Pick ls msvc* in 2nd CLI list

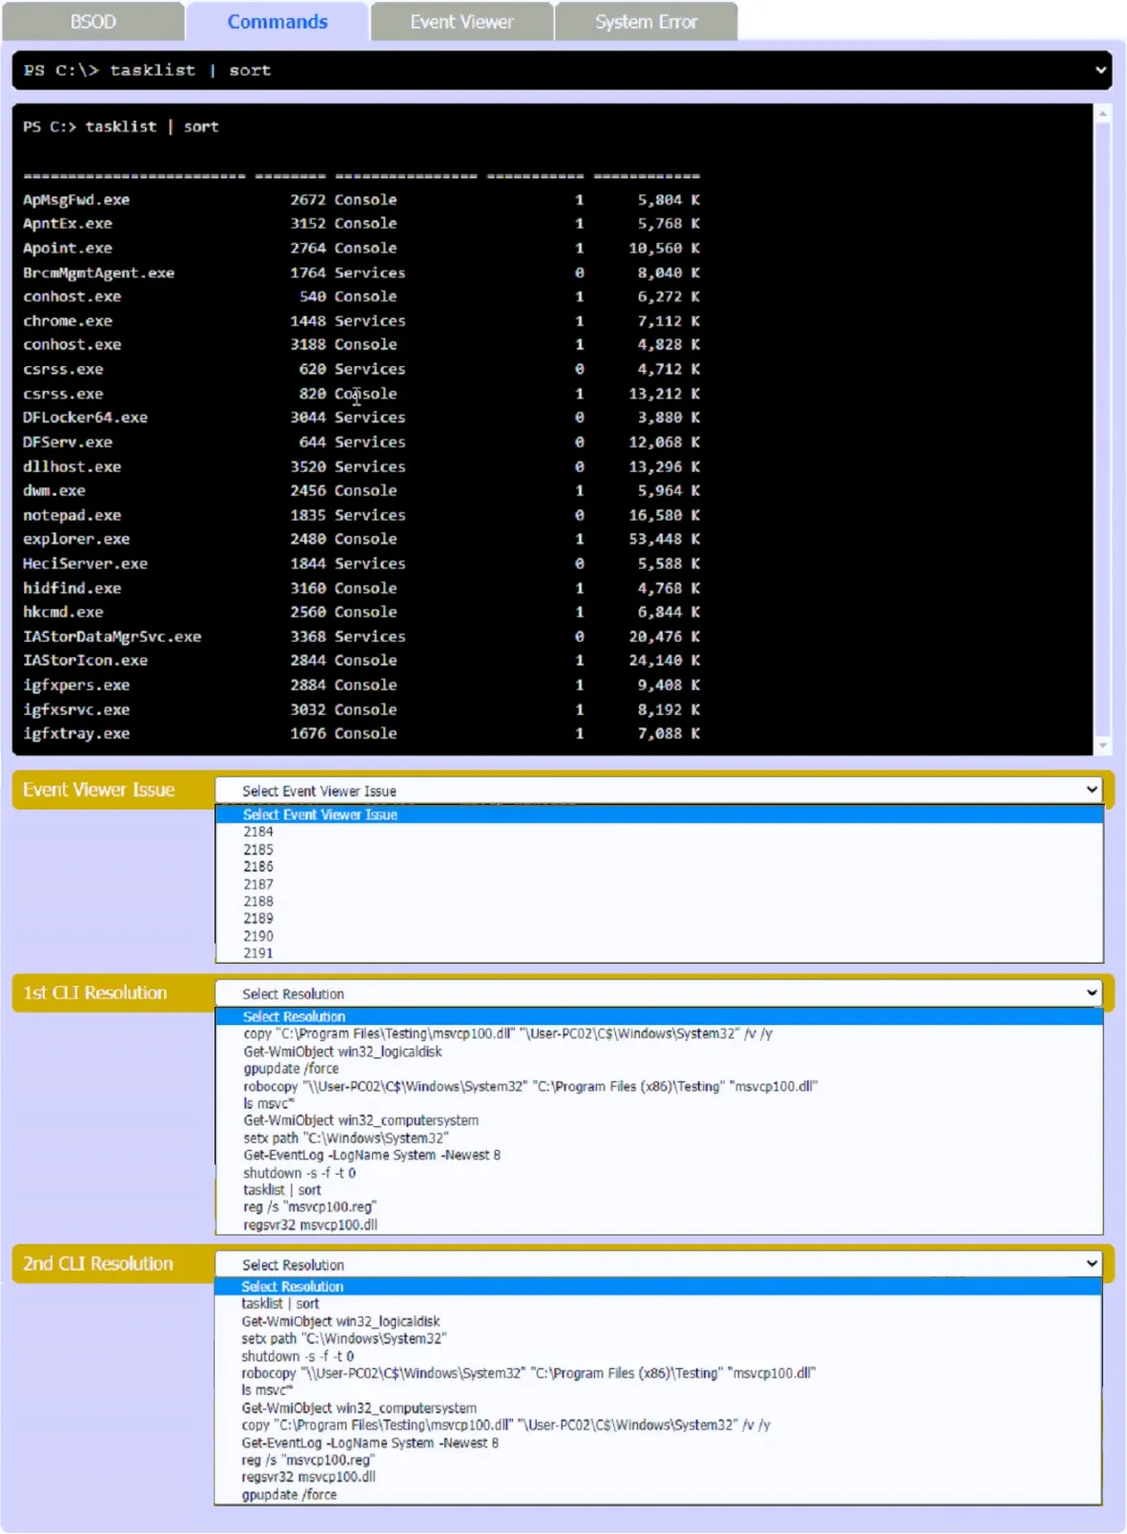coord(658,1390)
